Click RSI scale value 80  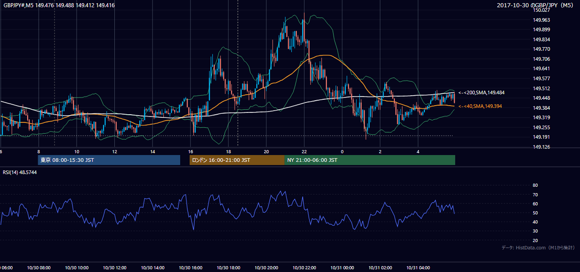(535, 185)
